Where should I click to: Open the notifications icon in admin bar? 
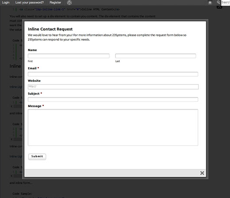point(210,3)
